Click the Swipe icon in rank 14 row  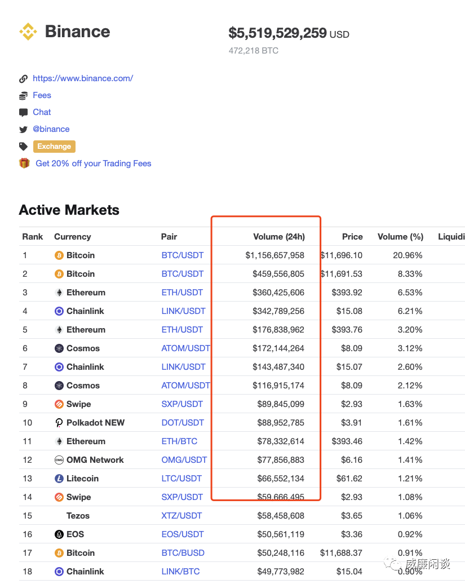[59, 497]
